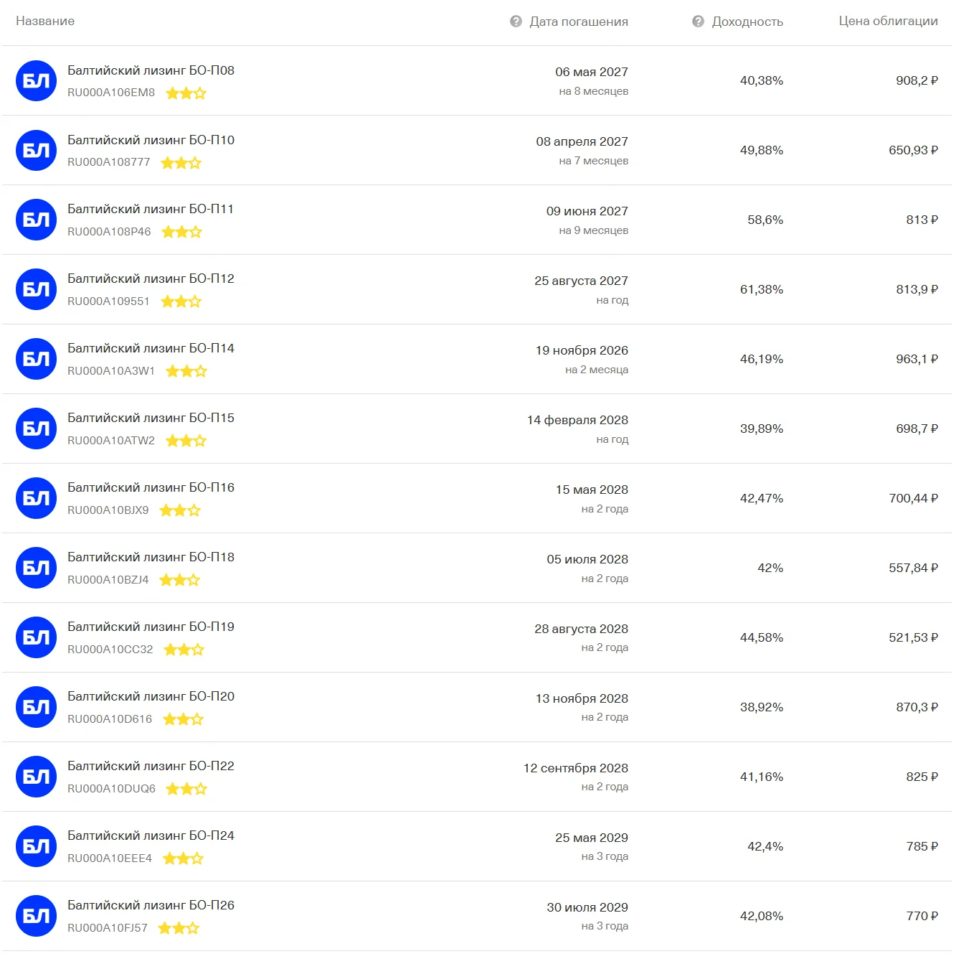Click the 61,38% yield value
This screenshot has width=974, height=969.
click(x=762, y=289)
